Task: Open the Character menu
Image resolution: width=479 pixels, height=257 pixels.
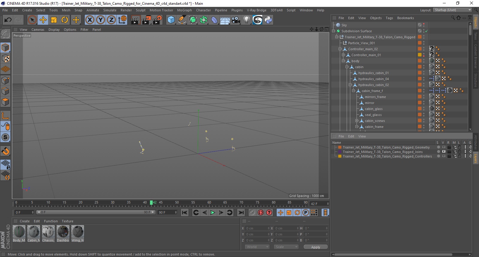Action: 204,10
